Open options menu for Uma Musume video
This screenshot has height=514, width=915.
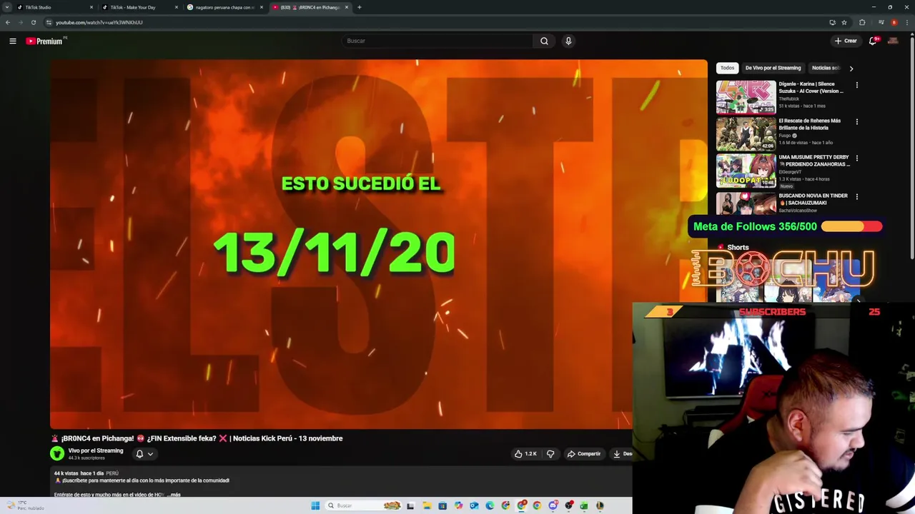[857, 158]
